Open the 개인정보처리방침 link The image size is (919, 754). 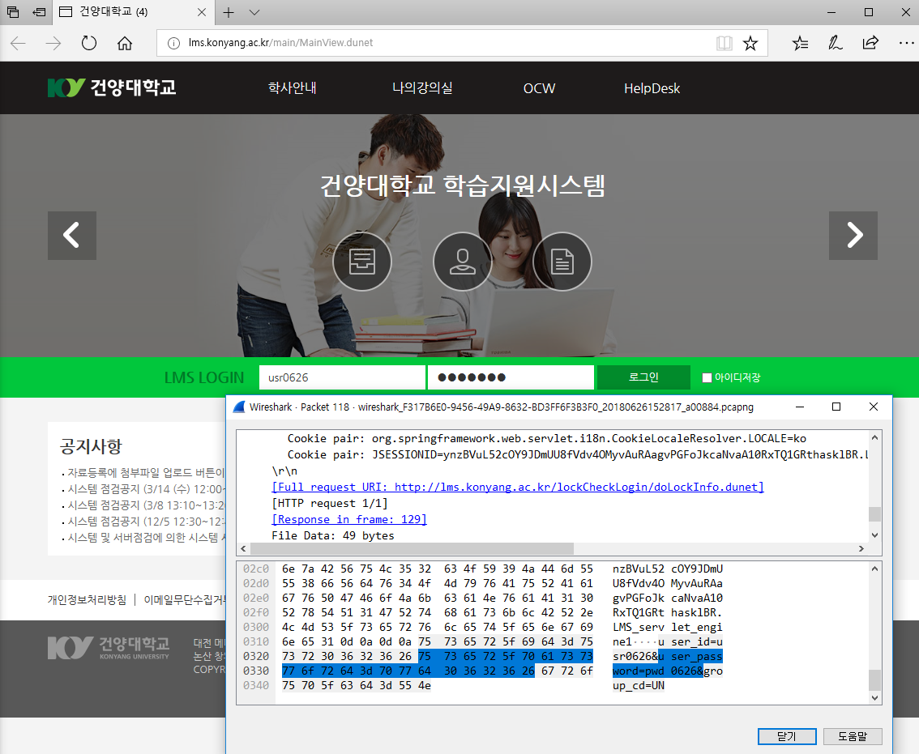[87, 599]
